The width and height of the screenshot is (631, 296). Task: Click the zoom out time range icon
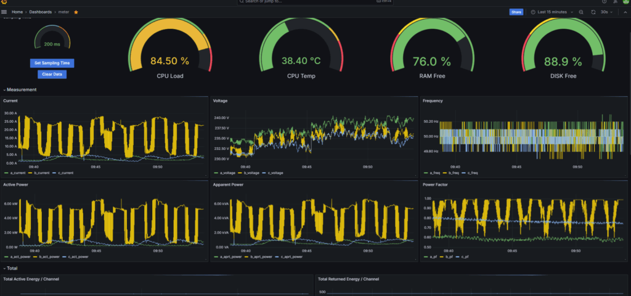point(581,12)
